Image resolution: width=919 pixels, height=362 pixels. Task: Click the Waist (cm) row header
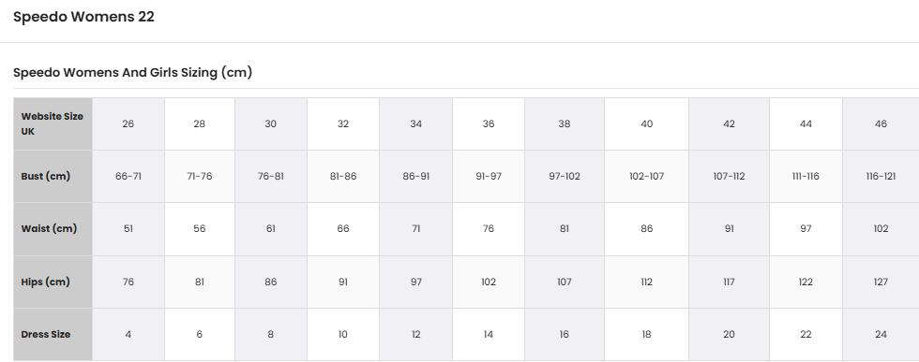click(53, 228)
